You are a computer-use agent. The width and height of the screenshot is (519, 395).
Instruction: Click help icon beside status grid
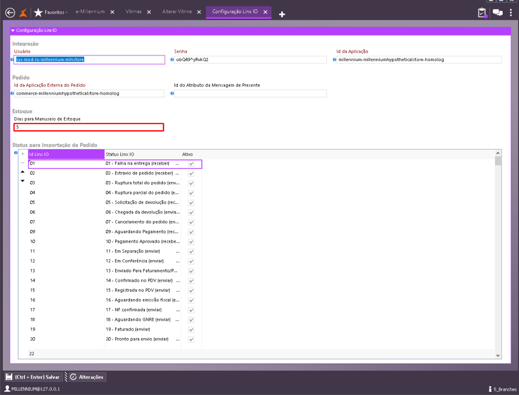(16, 153)
